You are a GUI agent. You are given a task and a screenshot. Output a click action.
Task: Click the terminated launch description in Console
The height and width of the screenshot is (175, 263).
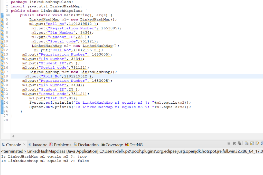coord(132,151)
